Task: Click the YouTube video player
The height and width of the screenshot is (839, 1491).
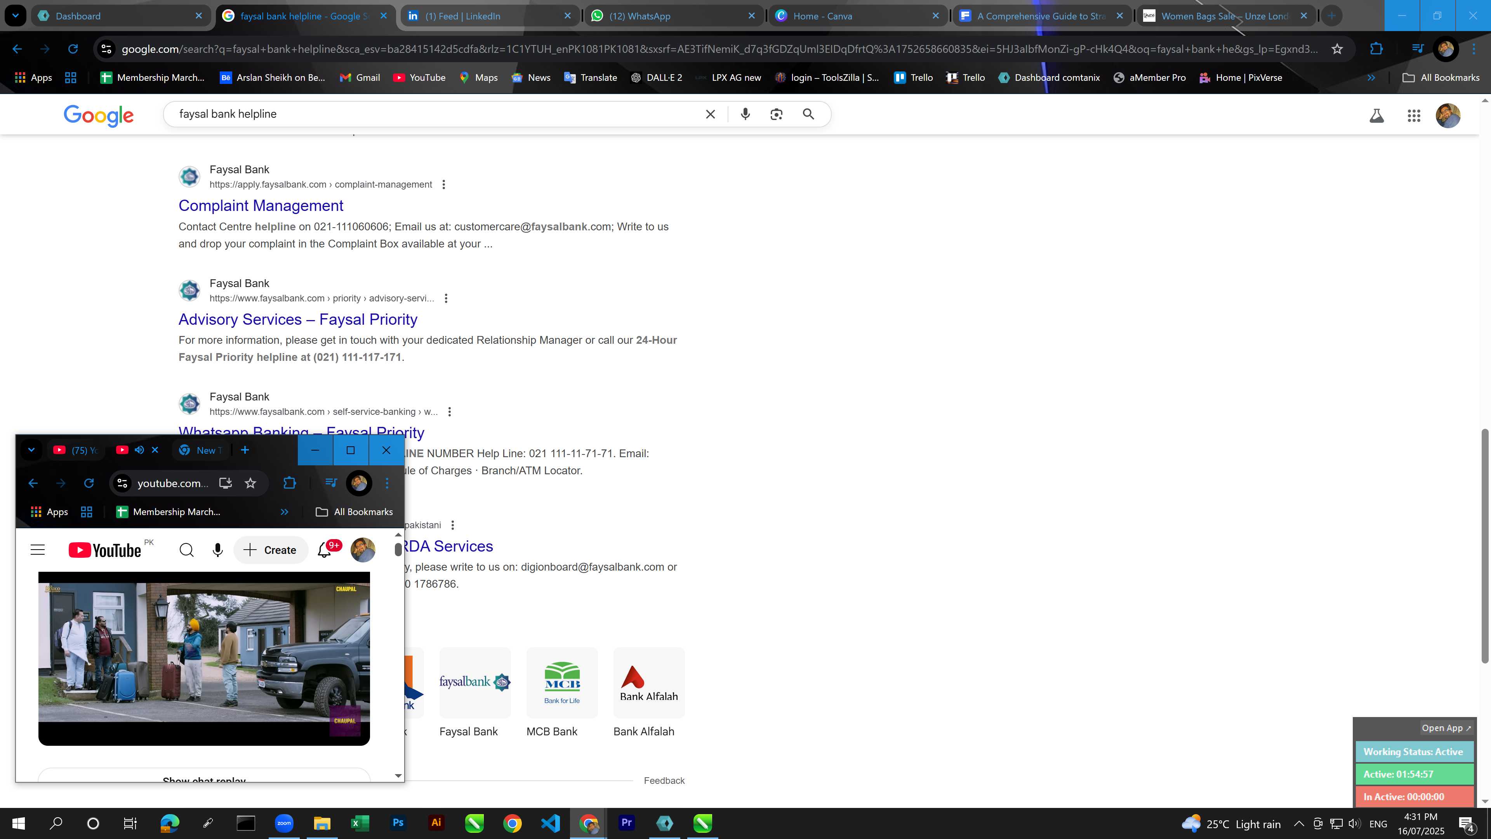Action: (x=204, y=658)
